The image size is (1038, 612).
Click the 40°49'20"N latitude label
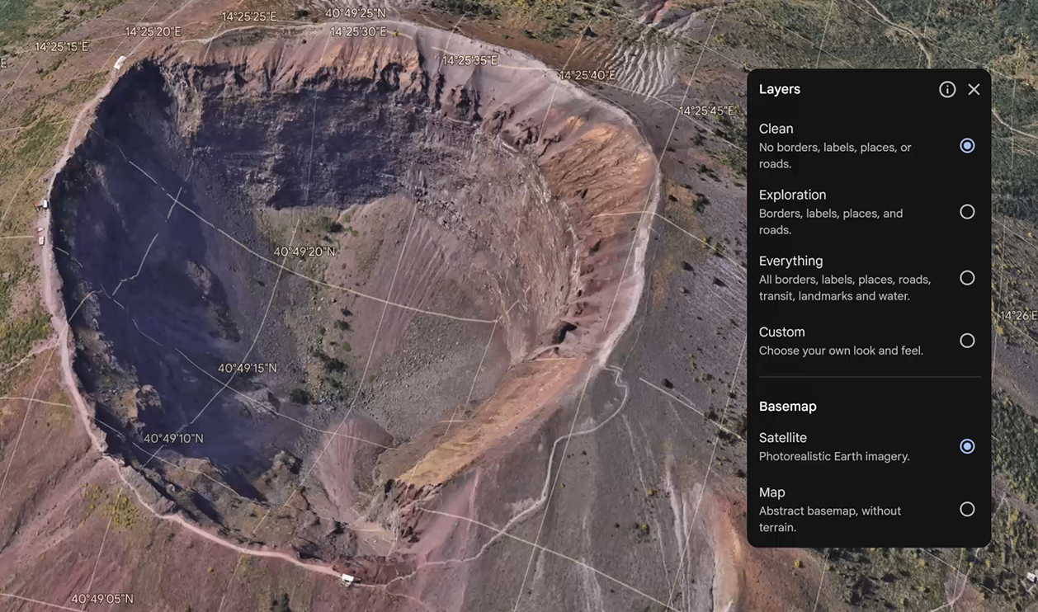pos(304,252)
